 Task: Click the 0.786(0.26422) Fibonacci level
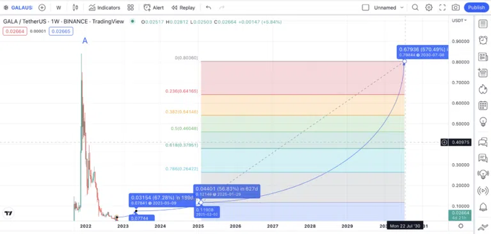click(x=181, y=169)
